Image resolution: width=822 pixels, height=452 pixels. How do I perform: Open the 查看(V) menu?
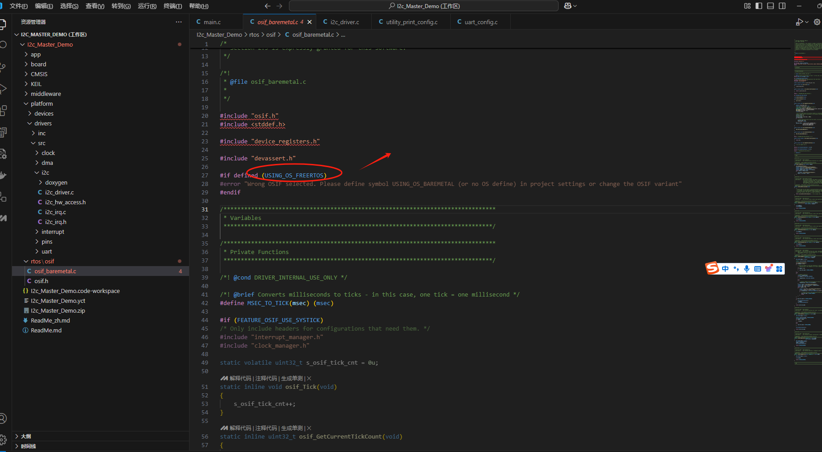[95, 6]
